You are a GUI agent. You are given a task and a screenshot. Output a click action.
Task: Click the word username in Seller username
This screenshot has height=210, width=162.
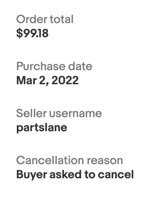point(76,113)
